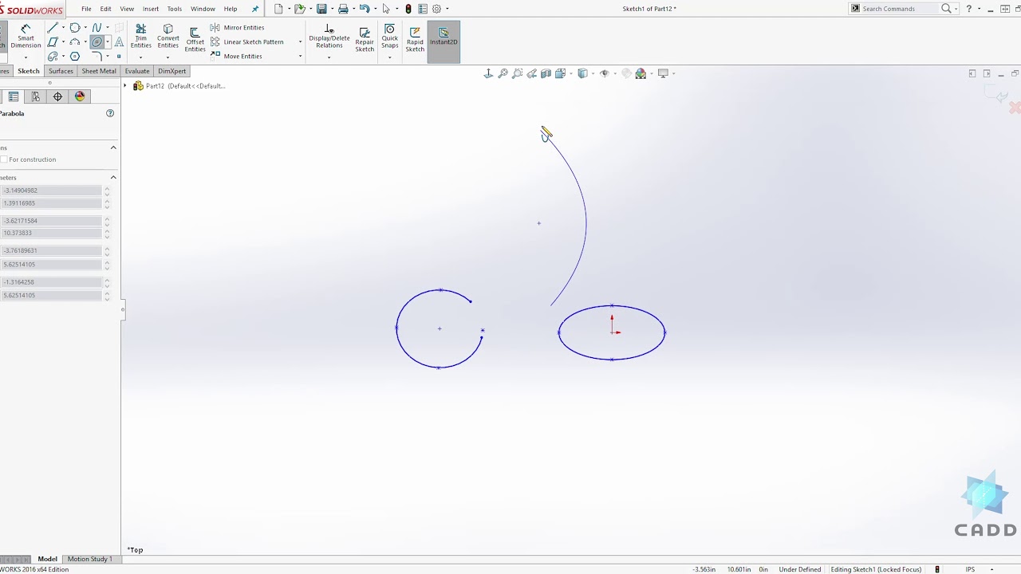Switch to the DimXpert tab

171,71
